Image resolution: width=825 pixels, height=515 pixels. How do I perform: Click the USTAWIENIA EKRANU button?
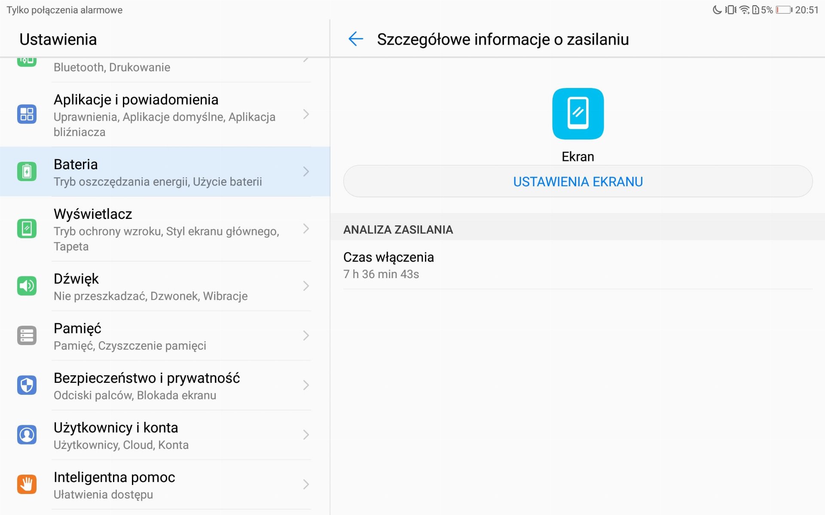(x=578, y=182)
